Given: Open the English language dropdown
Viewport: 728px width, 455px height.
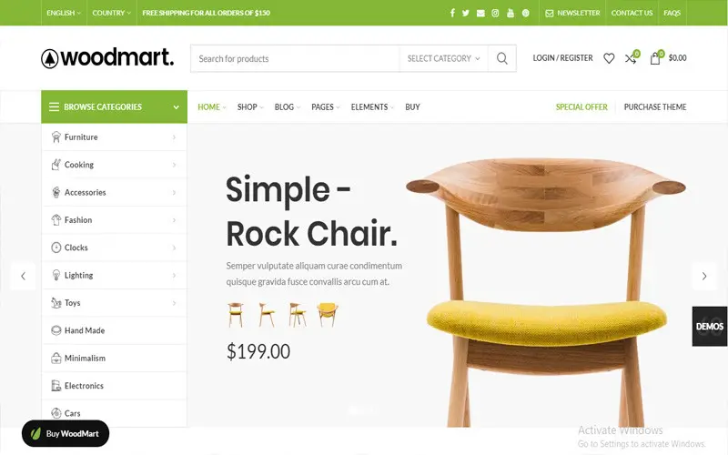Looking at the screenshot, I should (x=63, y=13).
